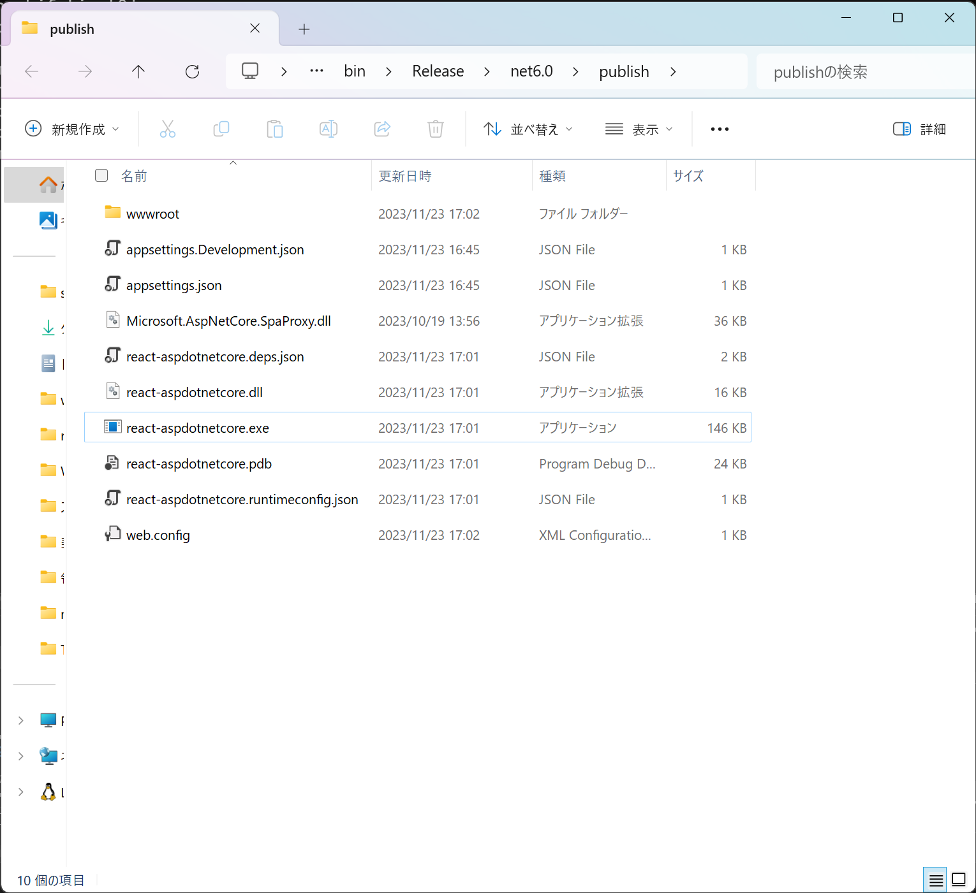Navigate up one folder level
976x893 pixels.
[x=138, y=71]
